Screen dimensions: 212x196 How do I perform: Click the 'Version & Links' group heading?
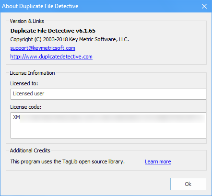point(27,21)
